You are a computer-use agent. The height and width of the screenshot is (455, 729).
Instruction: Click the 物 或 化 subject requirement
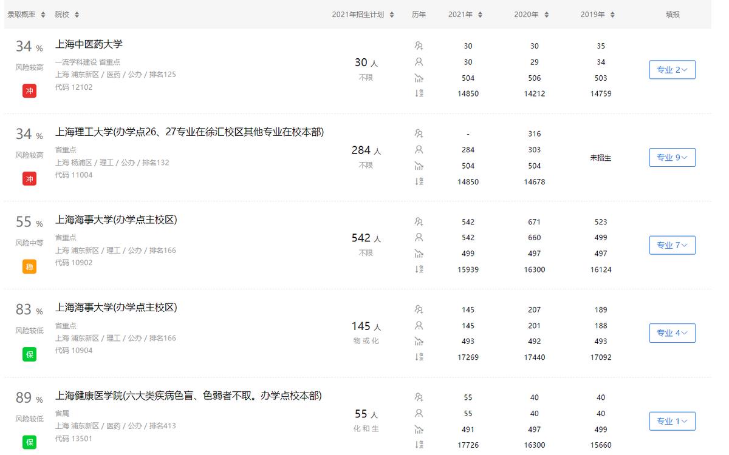tap(366, 341)
